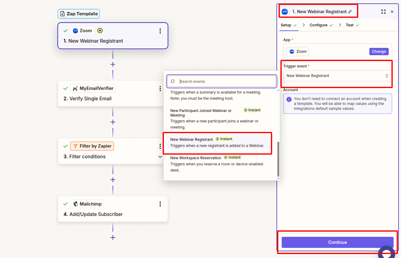
Task: Switch to the Configure tab
Action: (x=319, y=25)
